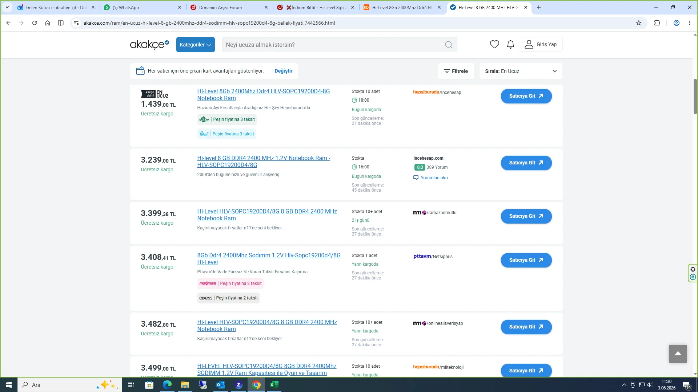Open the tab search dropdown arrow

(7, 7)
